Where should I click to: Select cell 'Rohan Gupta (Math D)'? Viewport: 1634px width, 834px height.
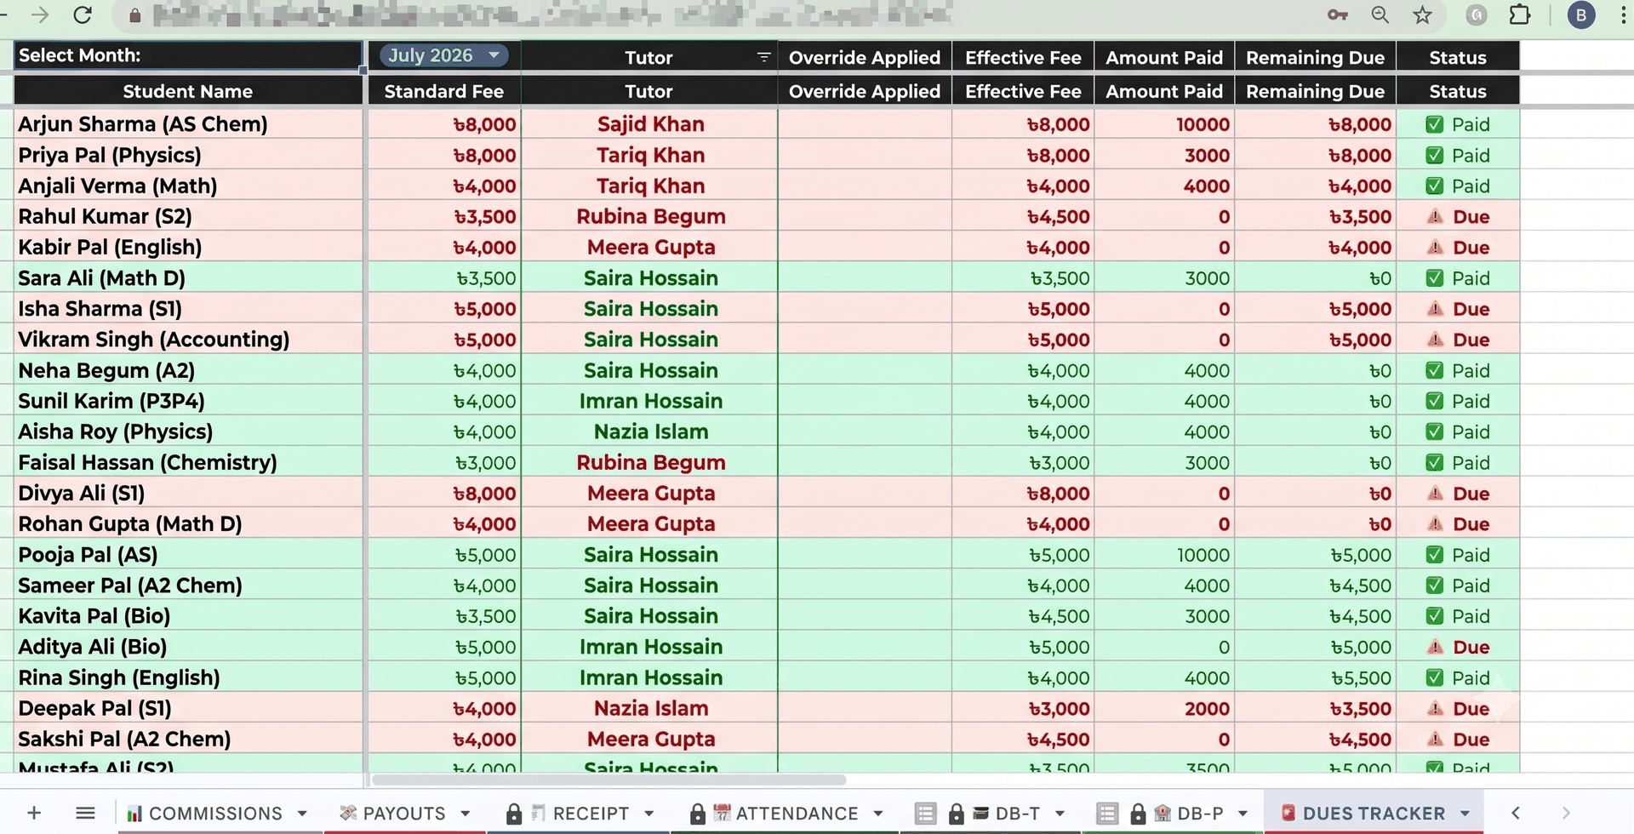(188, 523)
